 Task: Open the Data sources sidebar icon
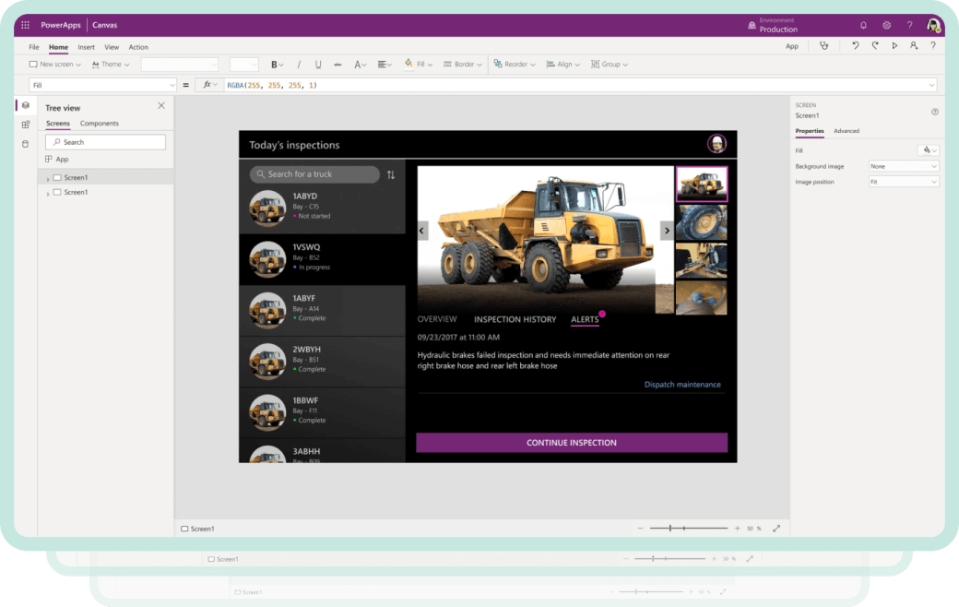(x=25, y=145)
